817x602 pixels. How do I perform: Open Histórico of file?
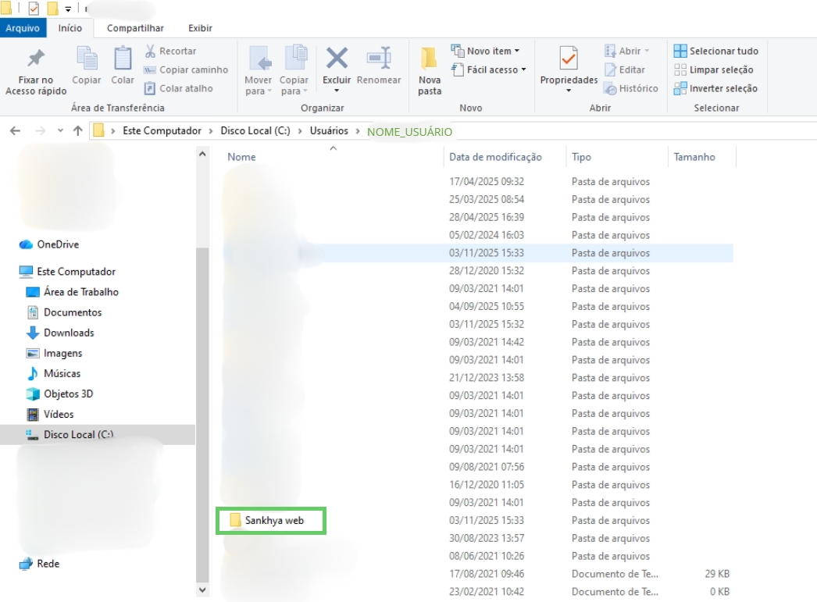pyautogui.click(x=631, y=88)
